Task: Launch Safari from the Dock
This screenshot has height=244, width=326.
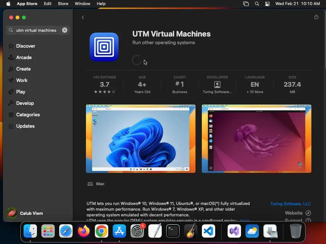Action: pyautogui.click(x=66, y=231)
